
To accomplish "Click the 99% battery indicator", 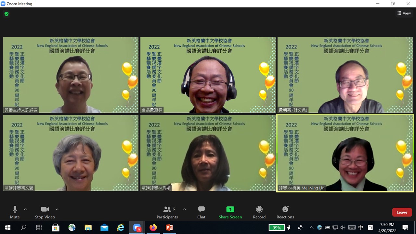I will pos(277,227).
